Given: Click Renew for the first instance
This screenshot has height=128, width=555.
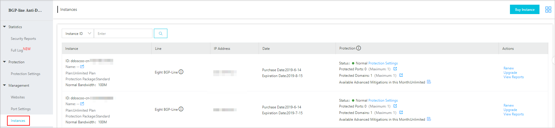Looking at the screenshot, I should coord(508,68).
